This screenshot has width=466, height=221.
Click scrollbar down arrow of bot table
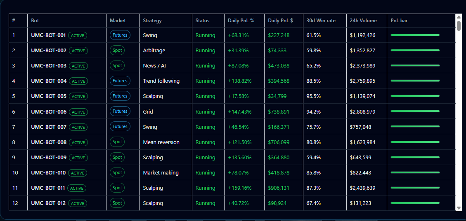coord(459,208)
